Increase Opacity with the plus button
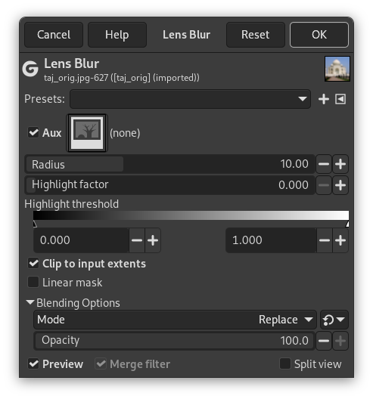 [340, 341]
